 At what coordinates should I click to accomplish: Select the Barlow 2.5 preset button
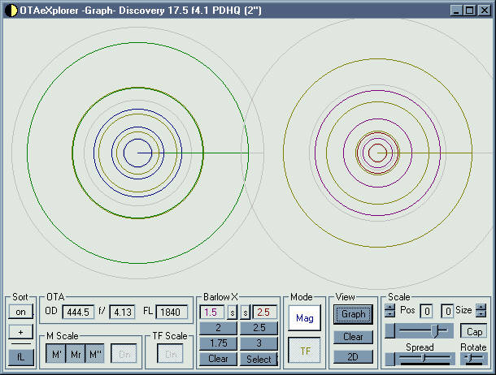pyautogui.click(x=259, y=328)
